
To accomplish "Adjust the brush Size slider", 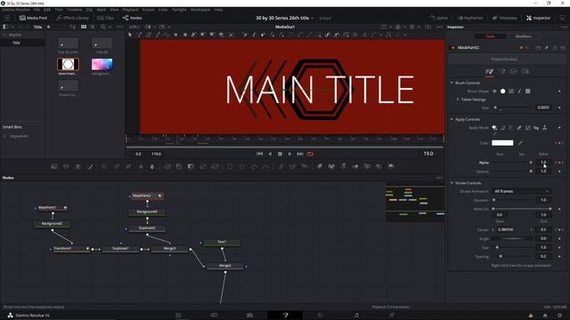I will coord(513,108).
